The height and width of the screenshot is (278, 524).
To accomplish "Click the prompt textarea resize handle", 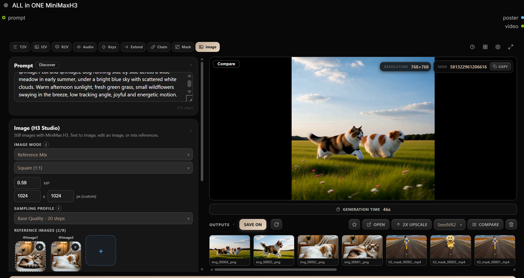I will tap(189, 98).
